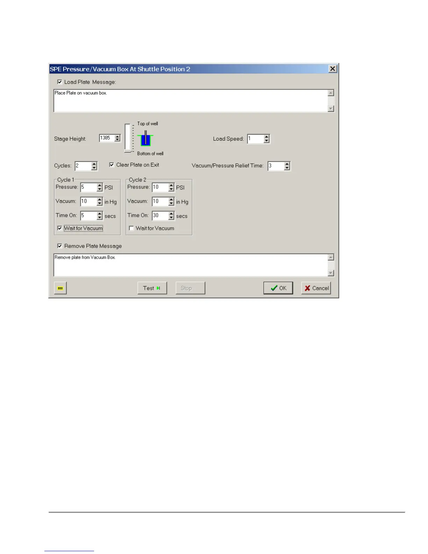The width and height of the screenshot is (428, 554).
Task: Decrease Cycle 2 Vacuum value
Action: (x=171, y=204)
